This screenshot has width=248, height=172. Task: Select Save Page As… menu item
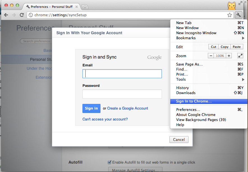[x=209, y=64]
